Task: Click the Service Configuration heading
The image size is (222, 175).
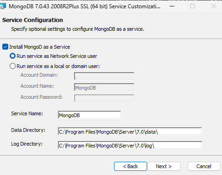Action: coord(33,20)
